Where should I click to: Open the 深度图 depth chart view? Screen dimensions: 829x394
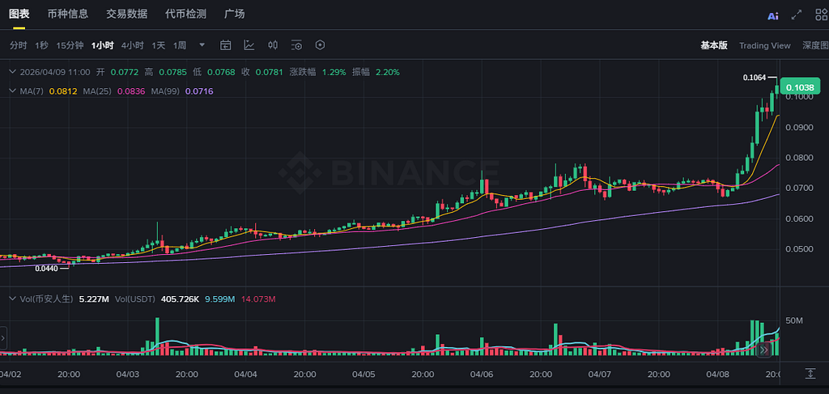[814, 45]
